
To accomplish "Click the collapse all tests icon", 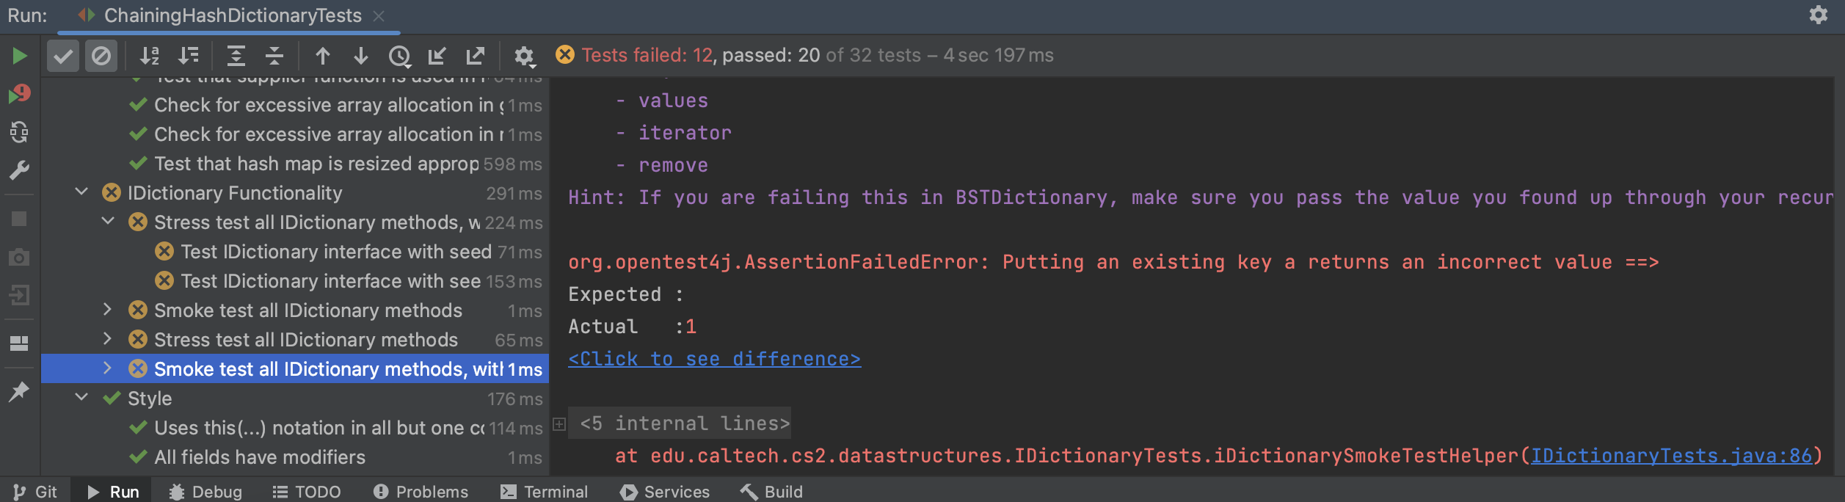I will pyautogui.click(x=274, y=56).
